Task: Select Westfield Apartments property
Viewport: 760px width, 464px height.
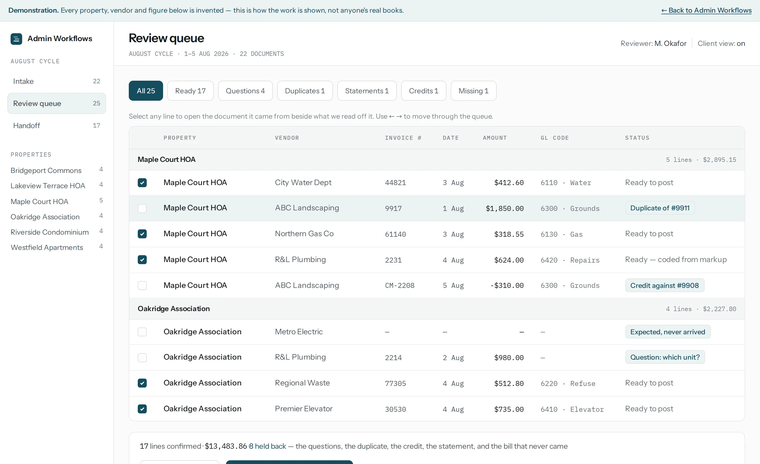Action: pyautogui.click(x=57, y=248)
